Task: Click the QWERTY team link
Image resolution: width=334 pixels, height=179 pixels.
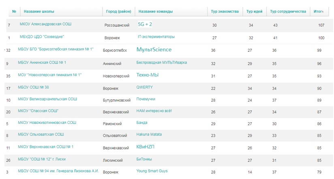Action: pos(146,87)
